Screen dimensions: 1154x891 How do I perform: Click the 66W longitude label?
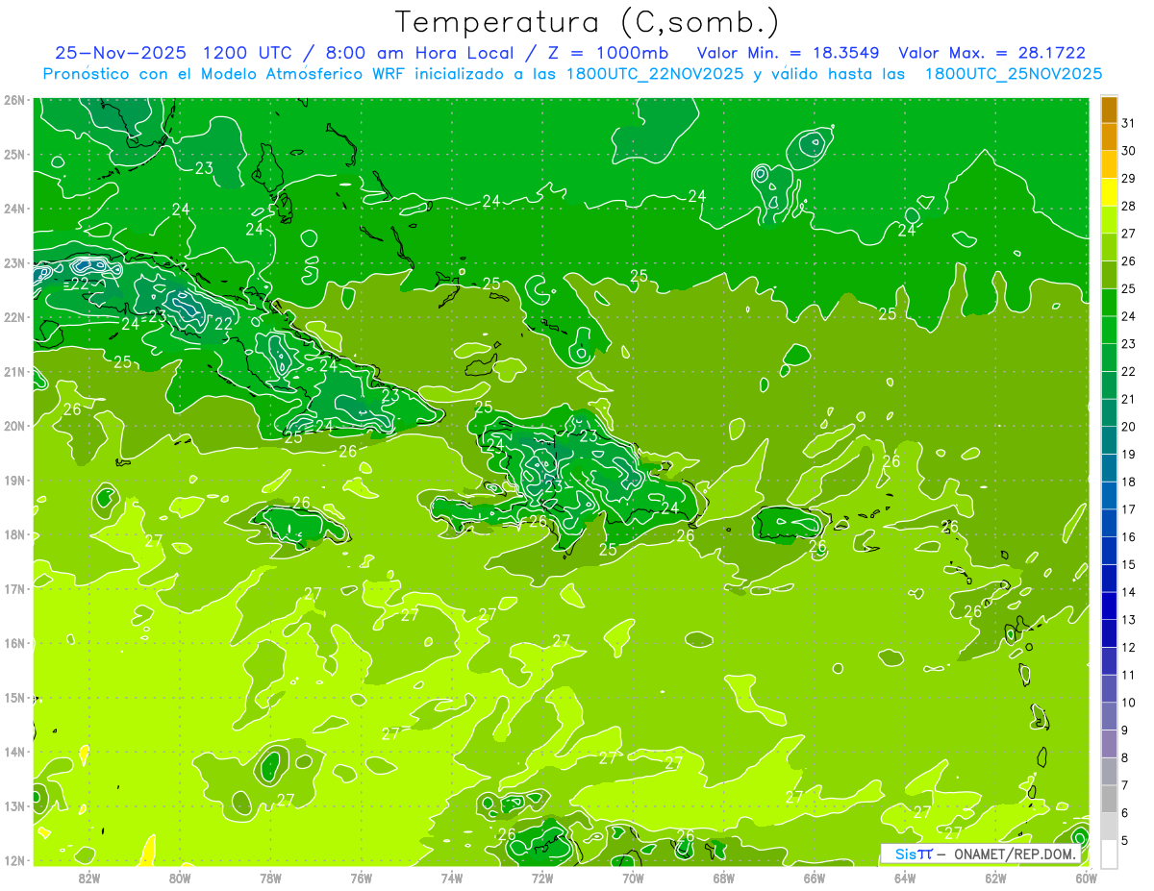pos(815,878)
